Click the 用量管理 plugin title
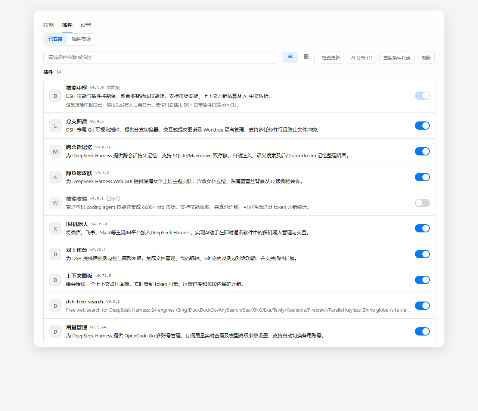 tap(77, 327)
